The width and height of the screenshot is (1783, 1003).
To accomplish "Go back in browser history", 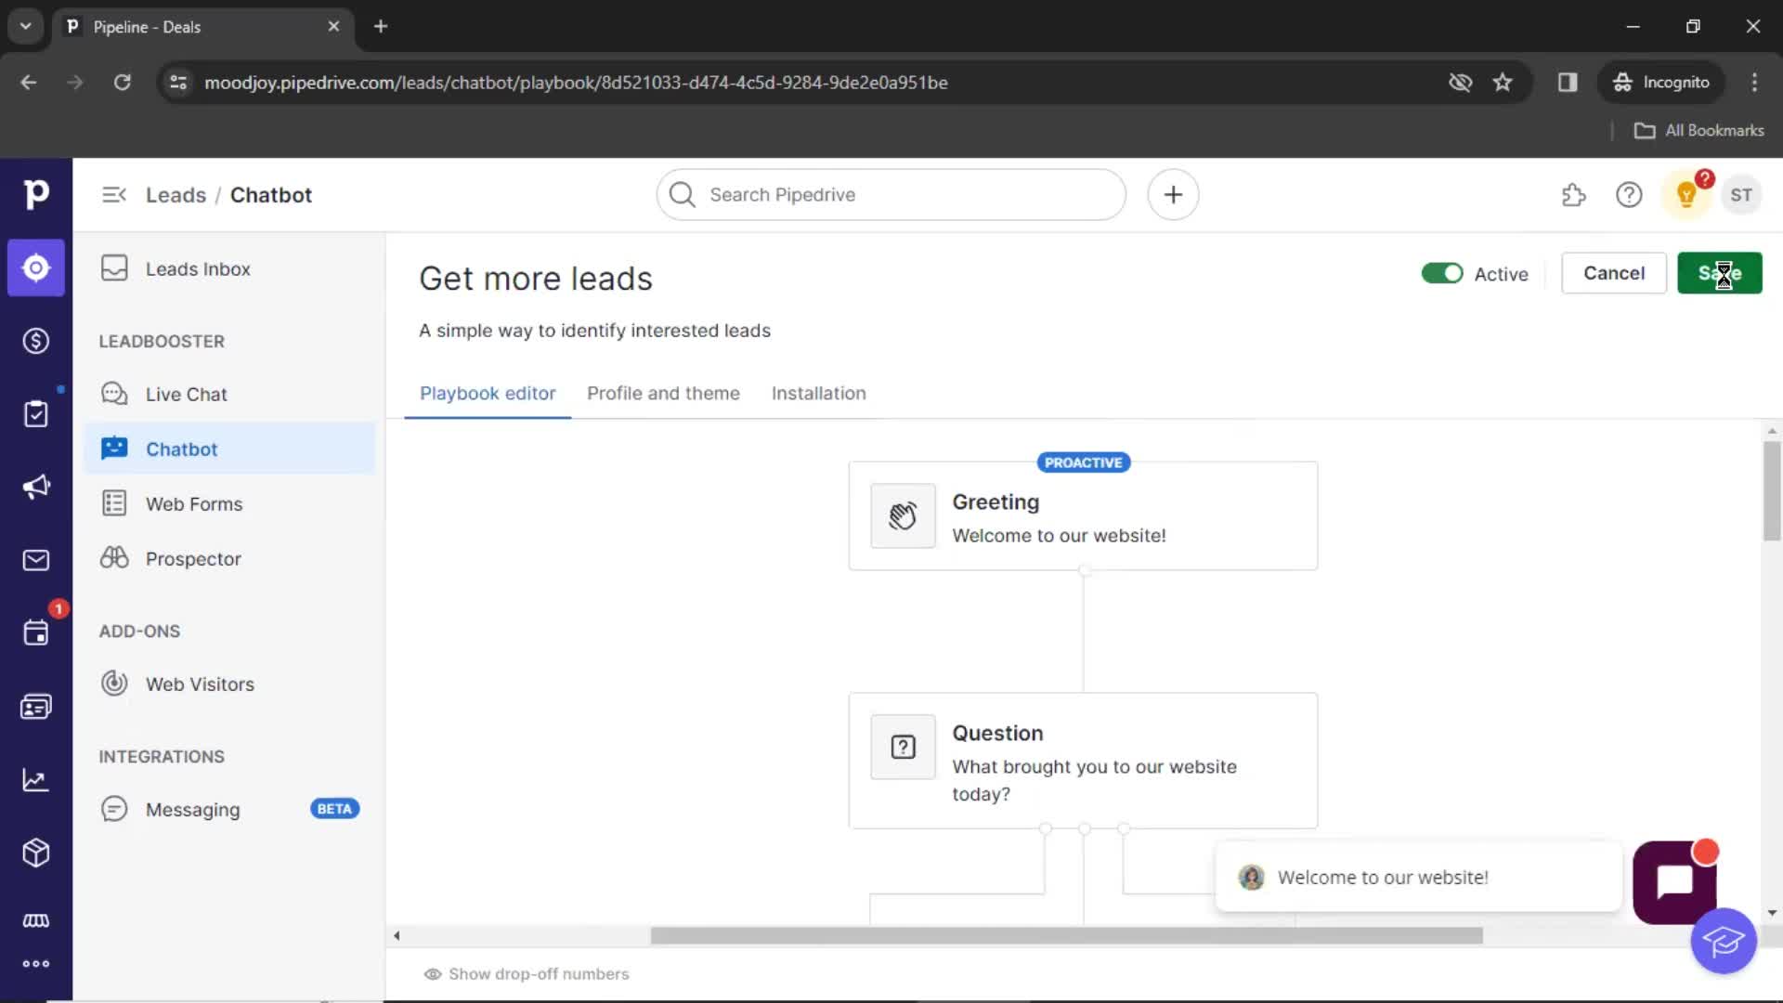I will (x=29, y=83).
